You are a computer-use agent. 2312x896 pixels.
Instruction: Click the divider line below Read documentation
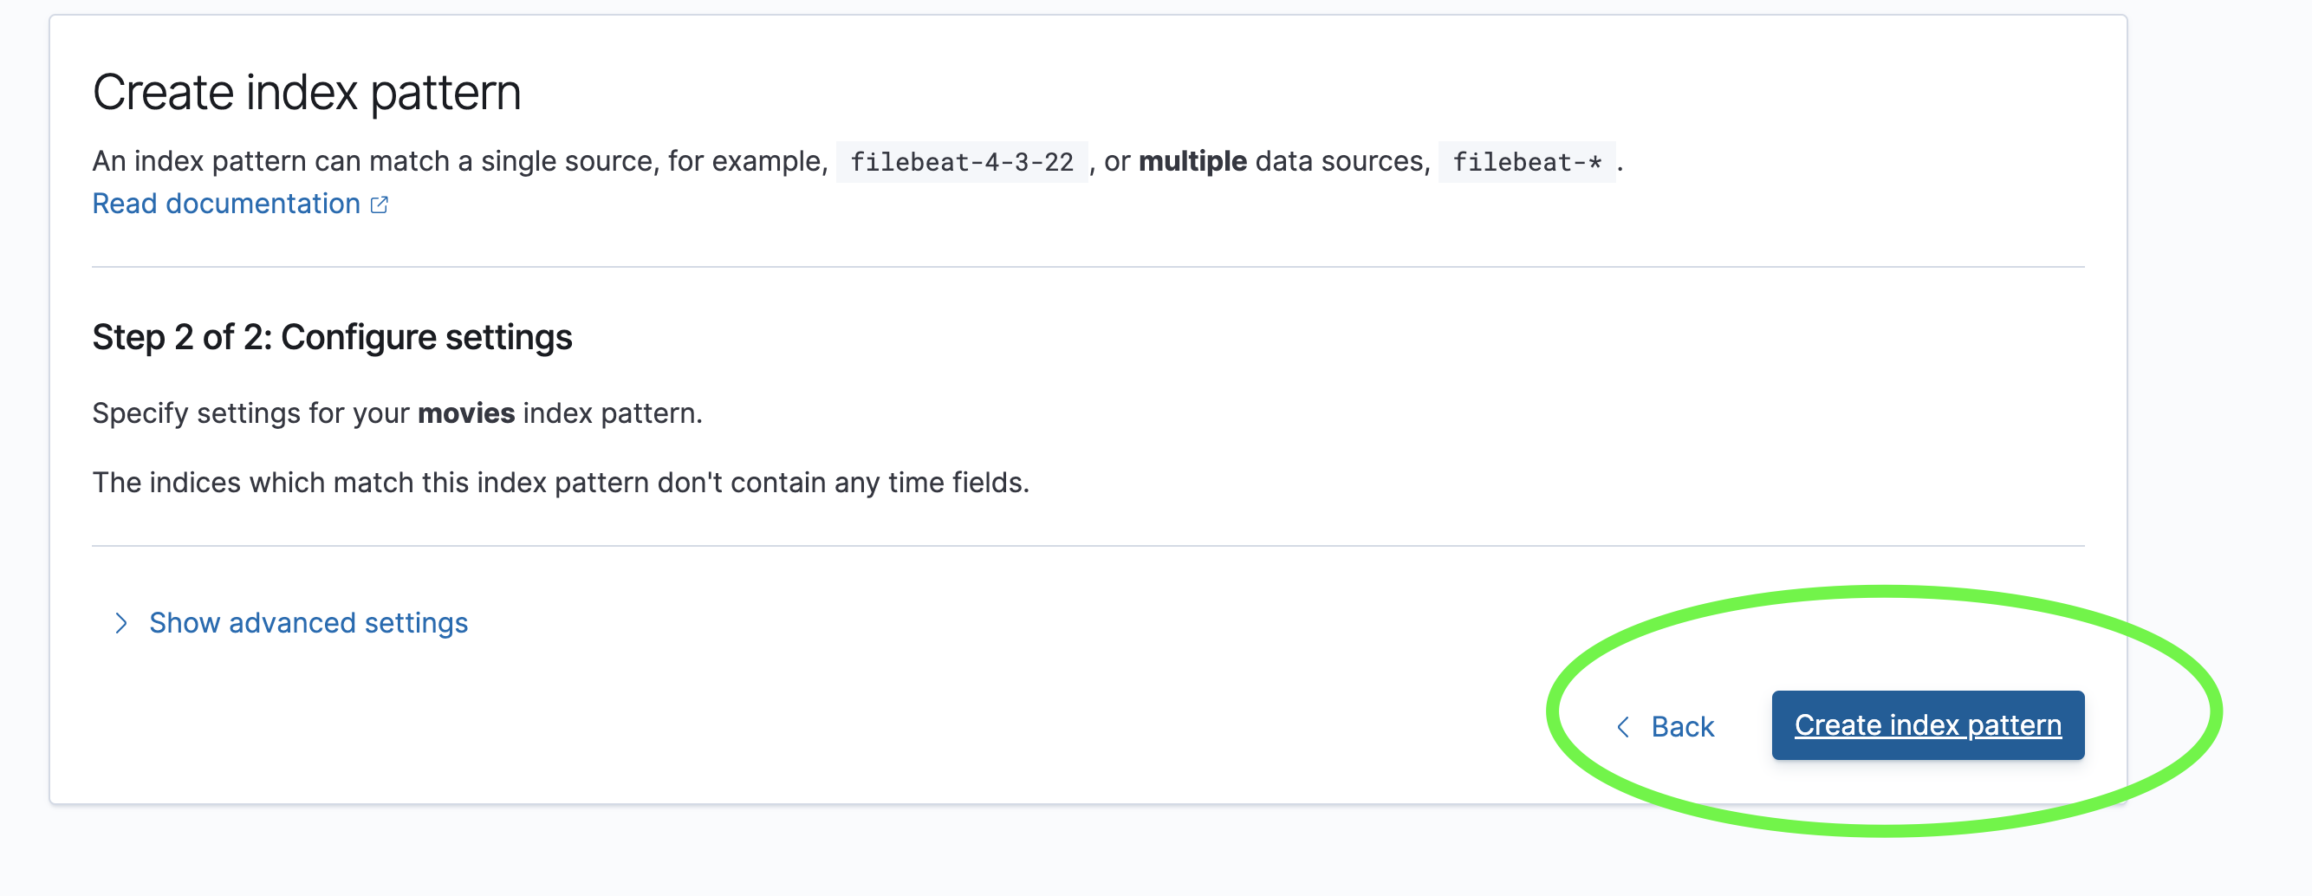(1088, 267)
